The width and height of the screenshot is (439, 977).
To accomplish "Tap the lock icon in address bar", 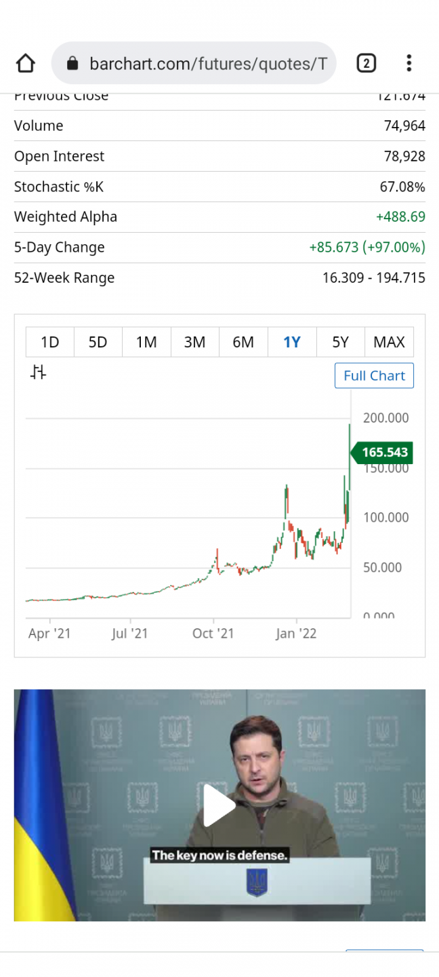I will point(72,64).
